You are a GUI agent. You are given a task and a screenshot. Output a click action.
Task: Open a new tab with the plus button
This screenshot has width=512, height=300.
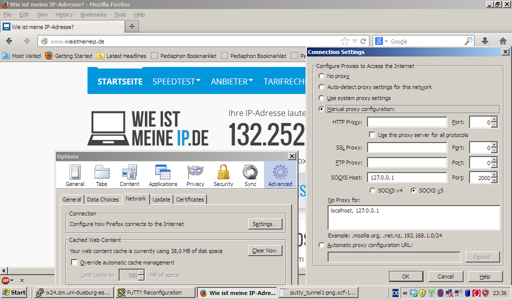[x=132, y=26]
